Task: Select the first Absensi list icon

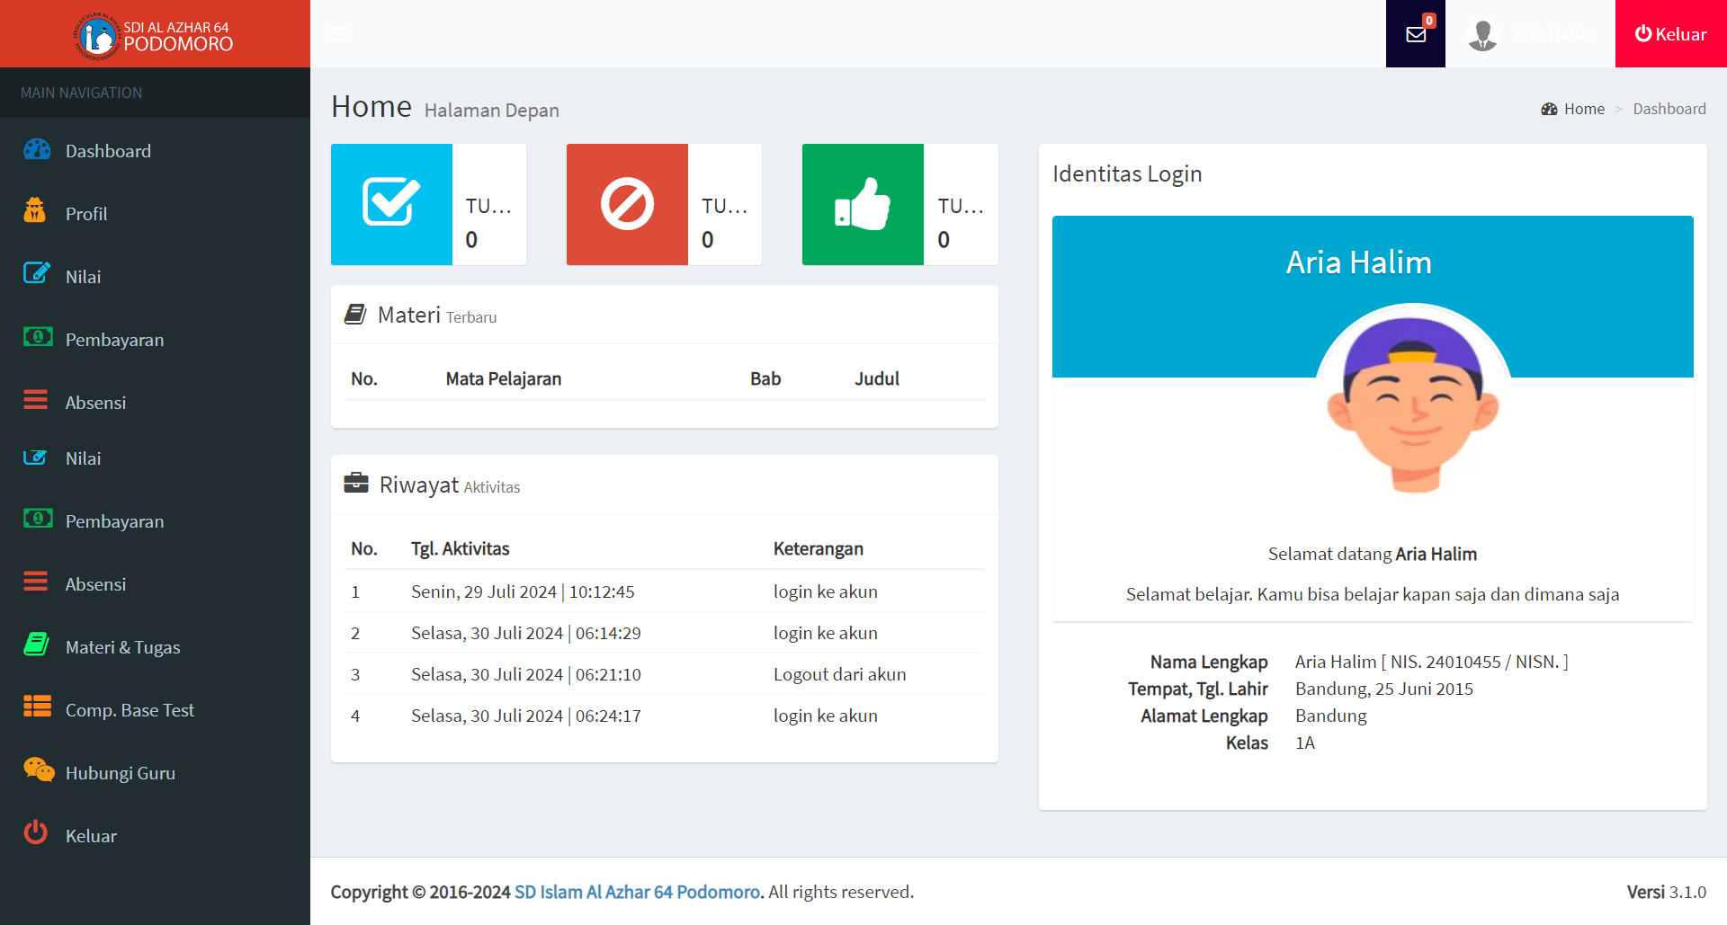Action: pyautogui.click(x=36, y=400)
